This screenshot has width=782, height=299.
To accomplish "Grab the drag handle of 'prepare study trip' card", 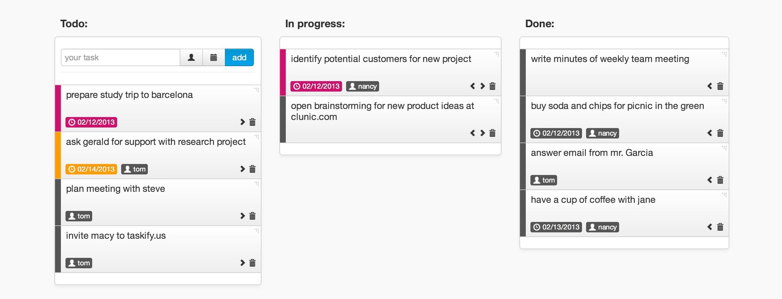I will [x=257, y=90].
